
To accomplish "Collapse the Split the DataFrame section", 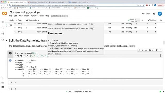I will 6,41.
